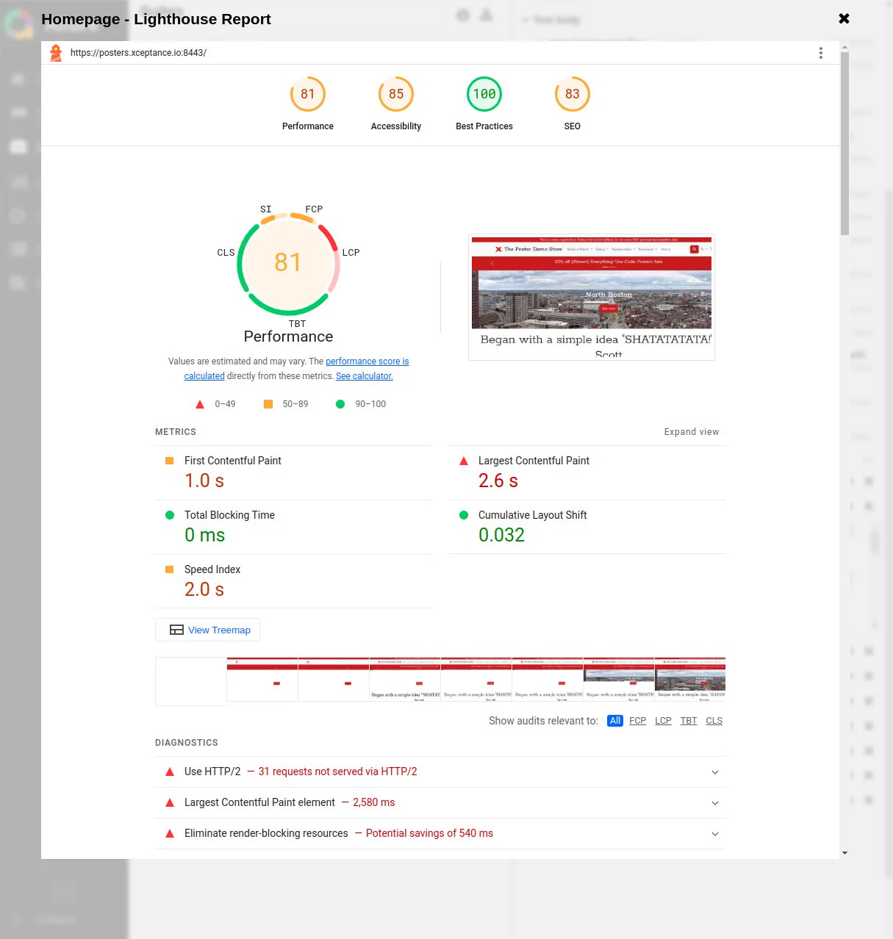The width and height of the screenshot is (893, 939).
Task: Expand the Use HTTP/2 audit chevron
Action: pos(715,772)
